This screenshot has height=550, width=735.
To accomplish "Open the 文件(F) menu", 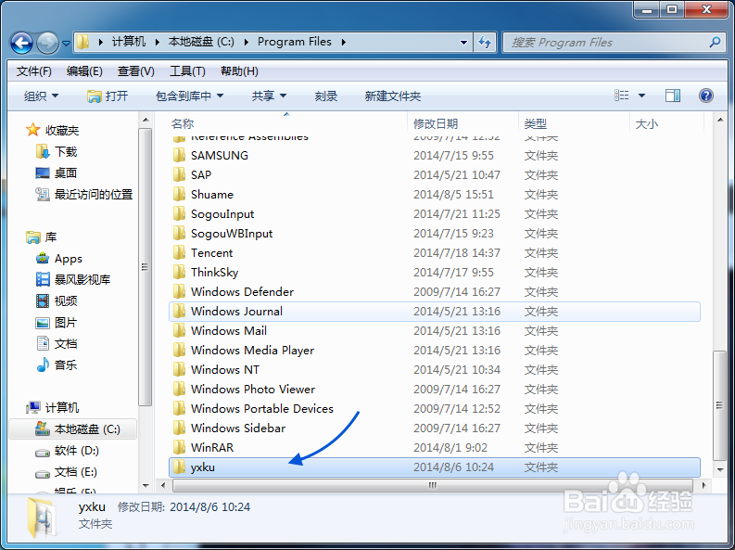I will click(x=33, y=71).
